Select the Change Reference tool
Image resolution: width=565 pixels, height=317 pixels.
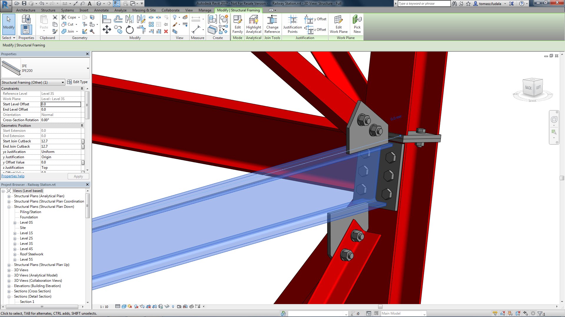pos(272,23)
